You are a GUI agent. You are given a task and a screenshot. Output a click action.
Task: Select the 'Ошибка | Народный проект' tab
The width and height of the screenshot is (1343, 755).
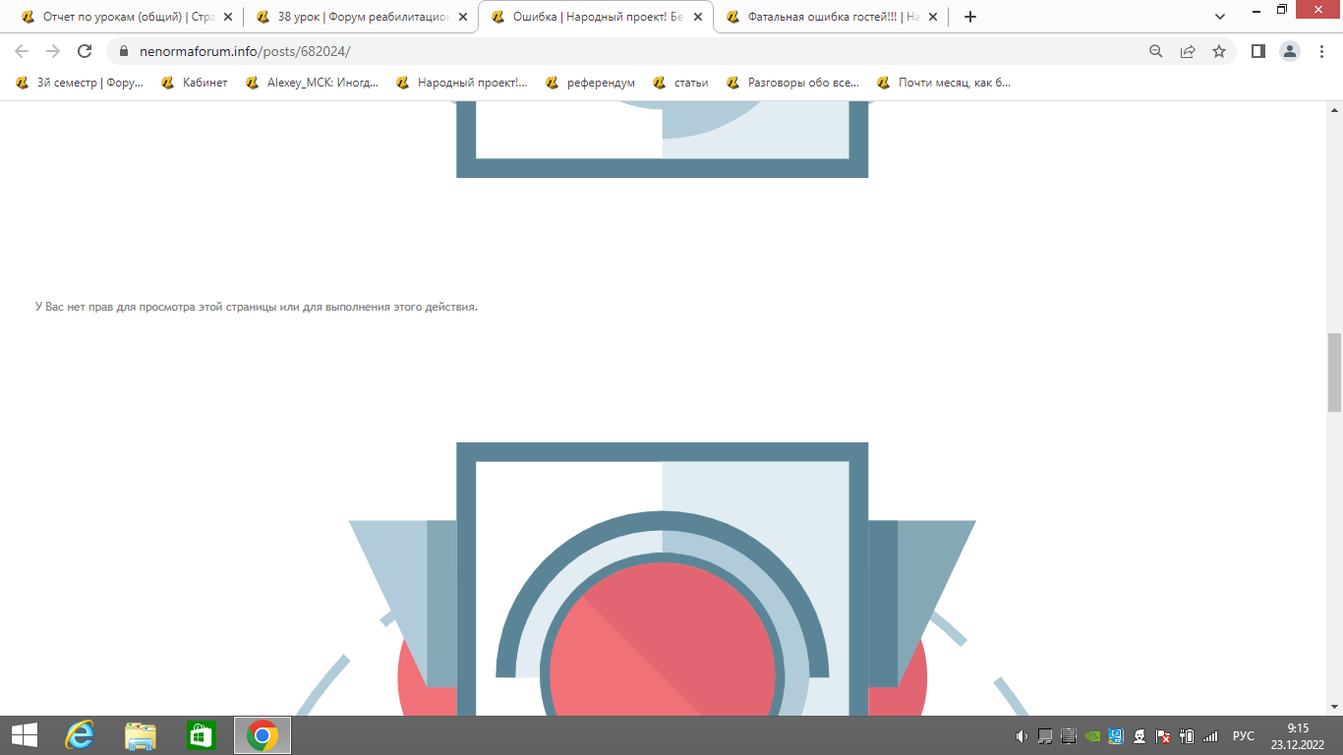tap(597, 17)
